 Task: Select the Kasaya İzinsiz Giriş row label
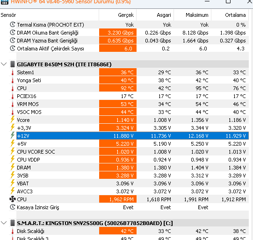click(38, 207)
